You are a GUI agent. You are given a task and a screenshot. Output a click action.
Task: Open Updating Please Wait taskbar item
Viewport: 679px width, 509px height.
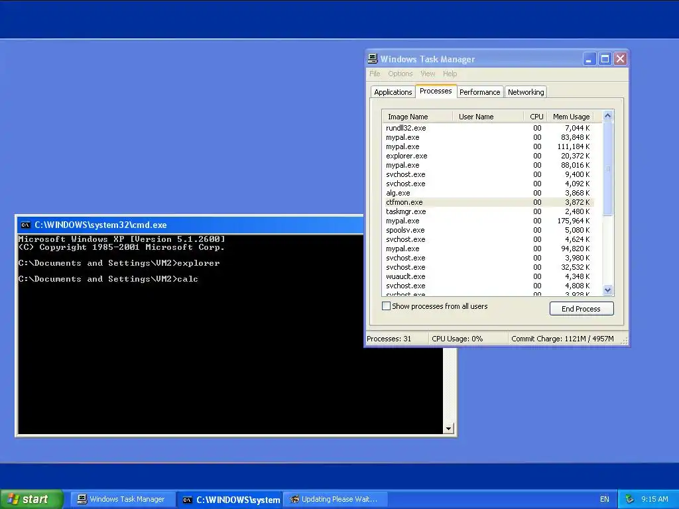pyautogui.click(x=335, y=500)
